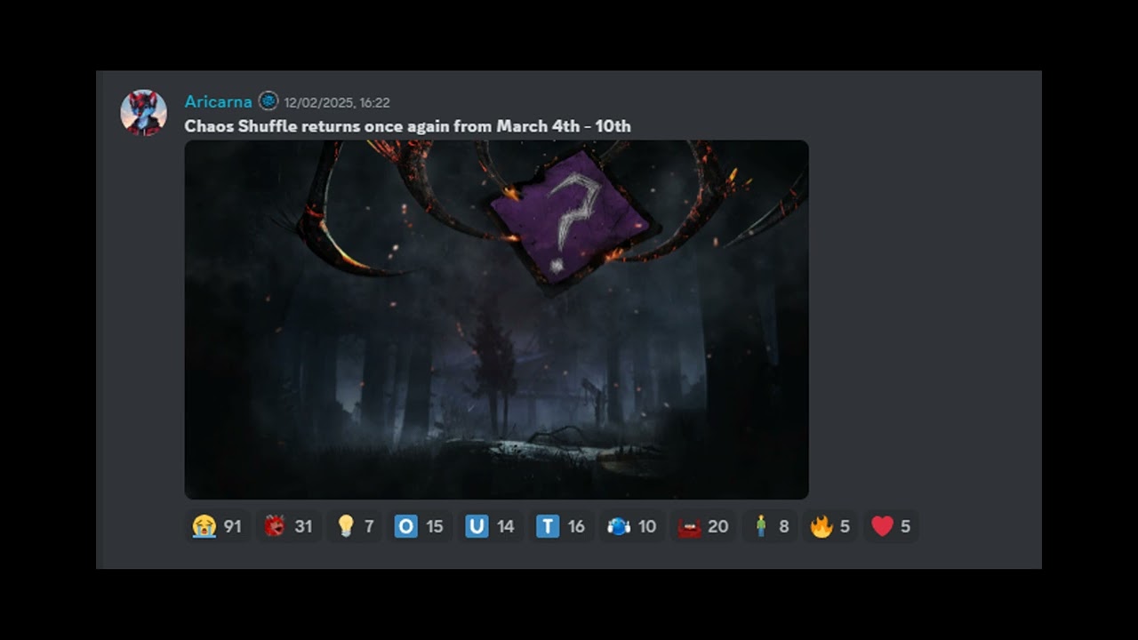Add the standing person reaction with 8
The image size is (1138, 640).
770,526
